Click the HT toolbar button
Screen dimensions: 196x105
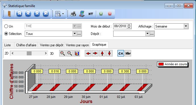coord(91,14)
